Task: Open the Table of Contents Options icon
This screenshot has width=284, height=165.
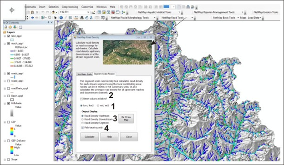Action: point(20,27)
